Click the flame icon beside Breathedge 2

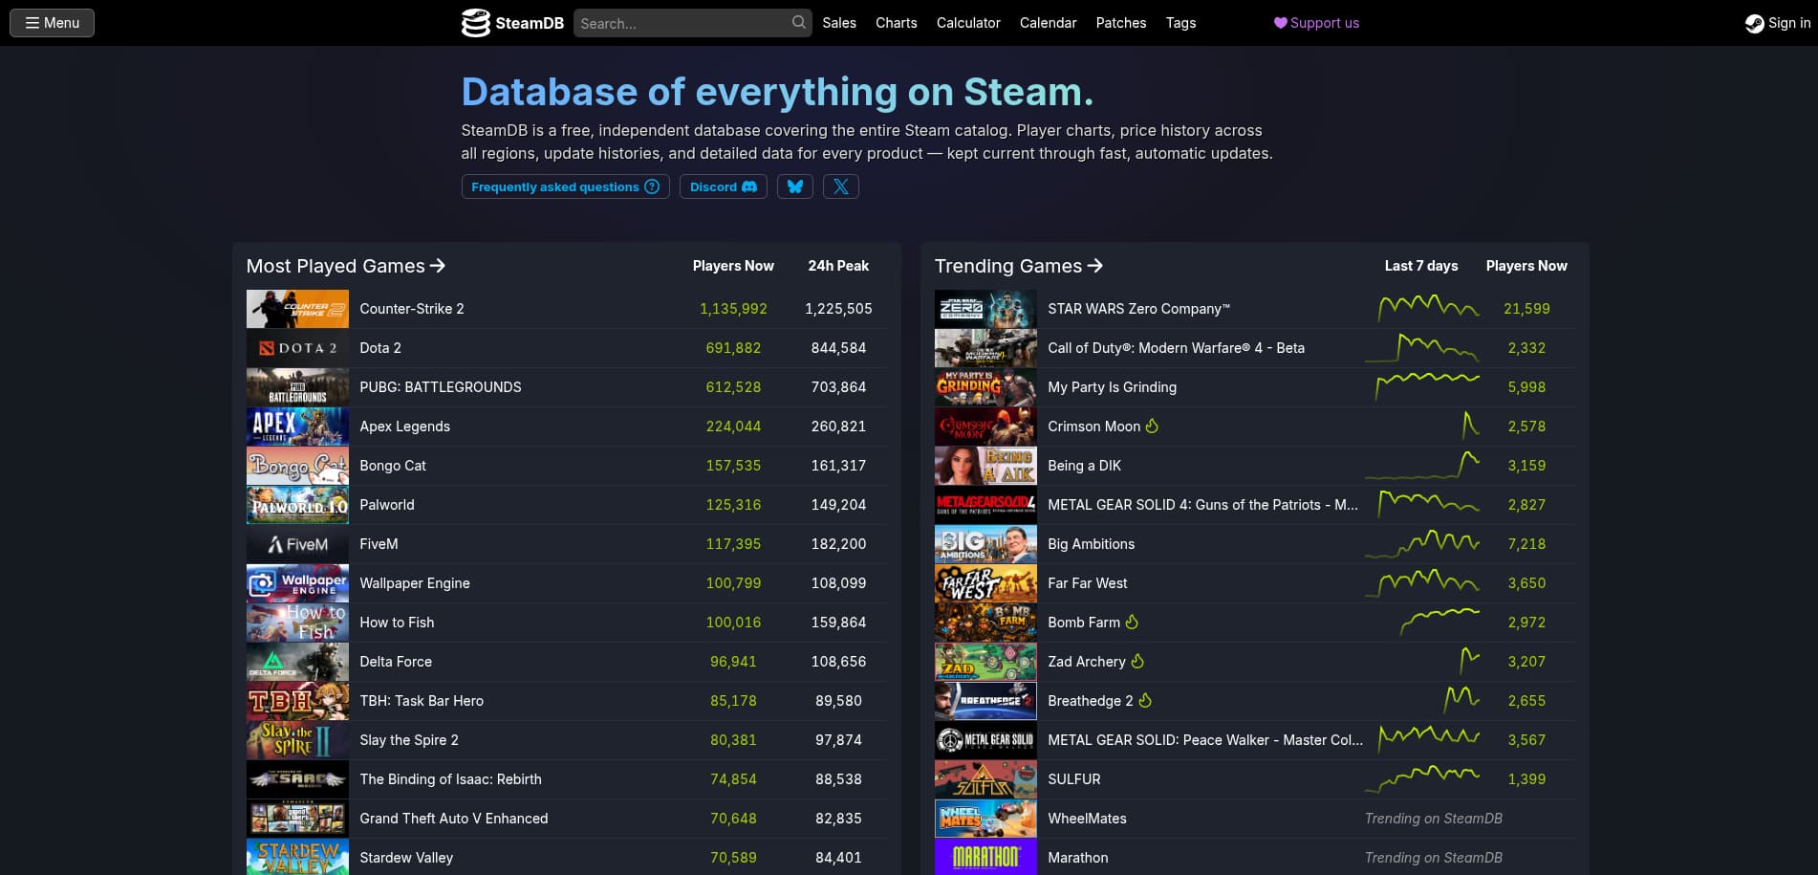[1145, 700]
